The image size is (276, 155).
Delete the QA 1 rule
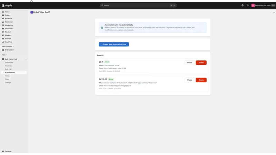coord(201,63)
